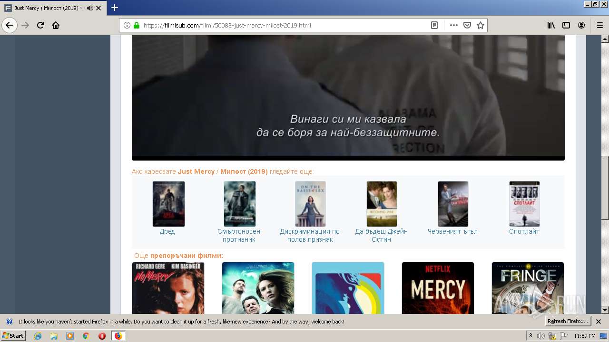Screen dimensions: 609x342
Task: Open the Дред title link
Action: pyautogui.click(x=167, y=231)
